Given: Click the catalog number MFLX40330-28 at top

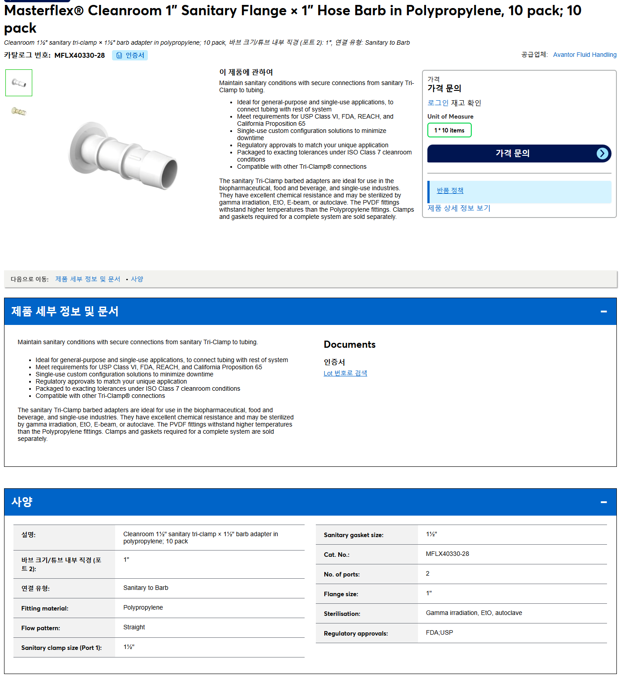Looking at the screenshot, I should [79, 55].
